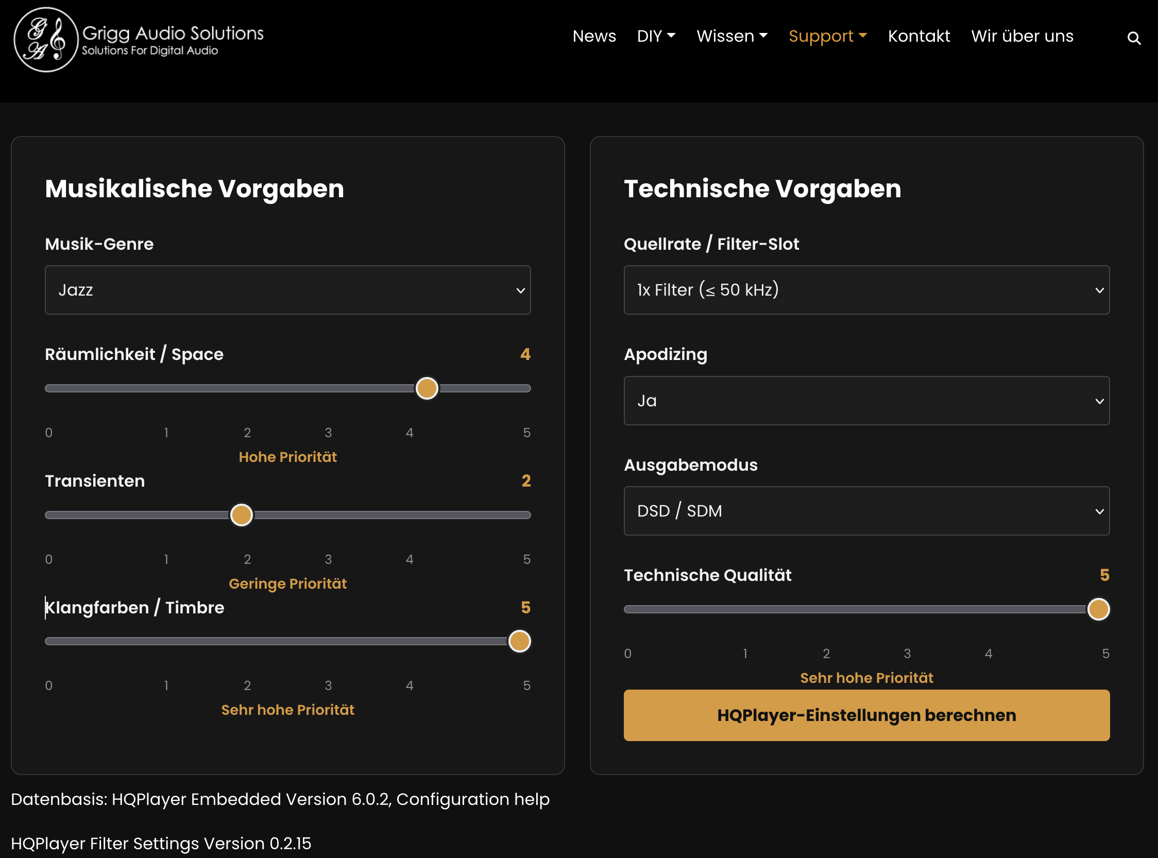Click tick label 2 under Technische Qualität slider
This screenshot has width=1158, height=858.
pos(826,654)
